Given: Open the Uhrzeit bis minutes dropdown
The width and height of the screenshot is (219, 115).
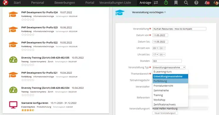Looking at the screenshot, I should pyautogui.click(x=163, y=54).
